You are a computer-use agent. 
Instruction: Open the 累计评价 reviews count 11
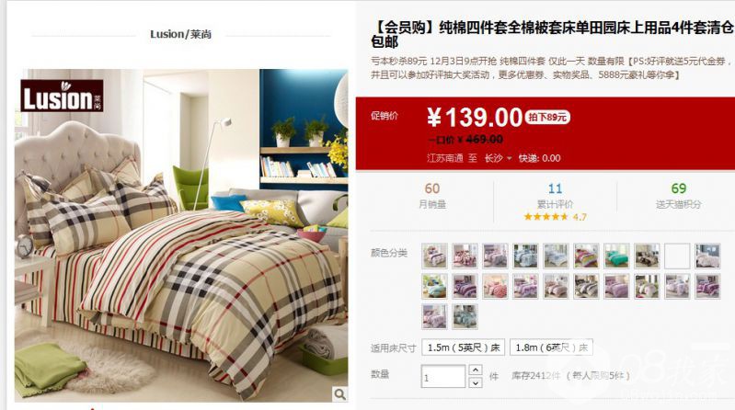pyautogui.click(x=555, y=188)
